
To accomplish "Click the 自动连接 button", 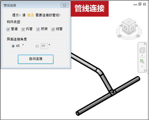I will 36,59.
